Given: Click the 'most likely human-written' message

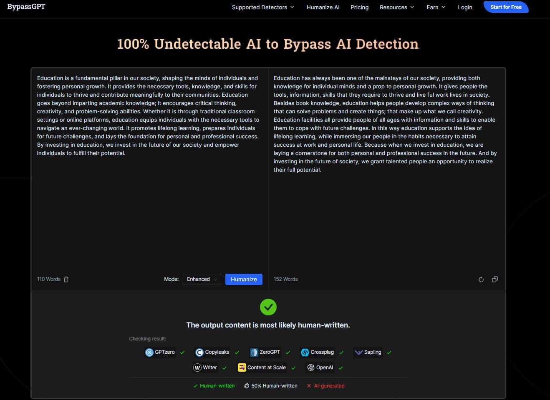Looking at the screenshot, I should 268,325.
